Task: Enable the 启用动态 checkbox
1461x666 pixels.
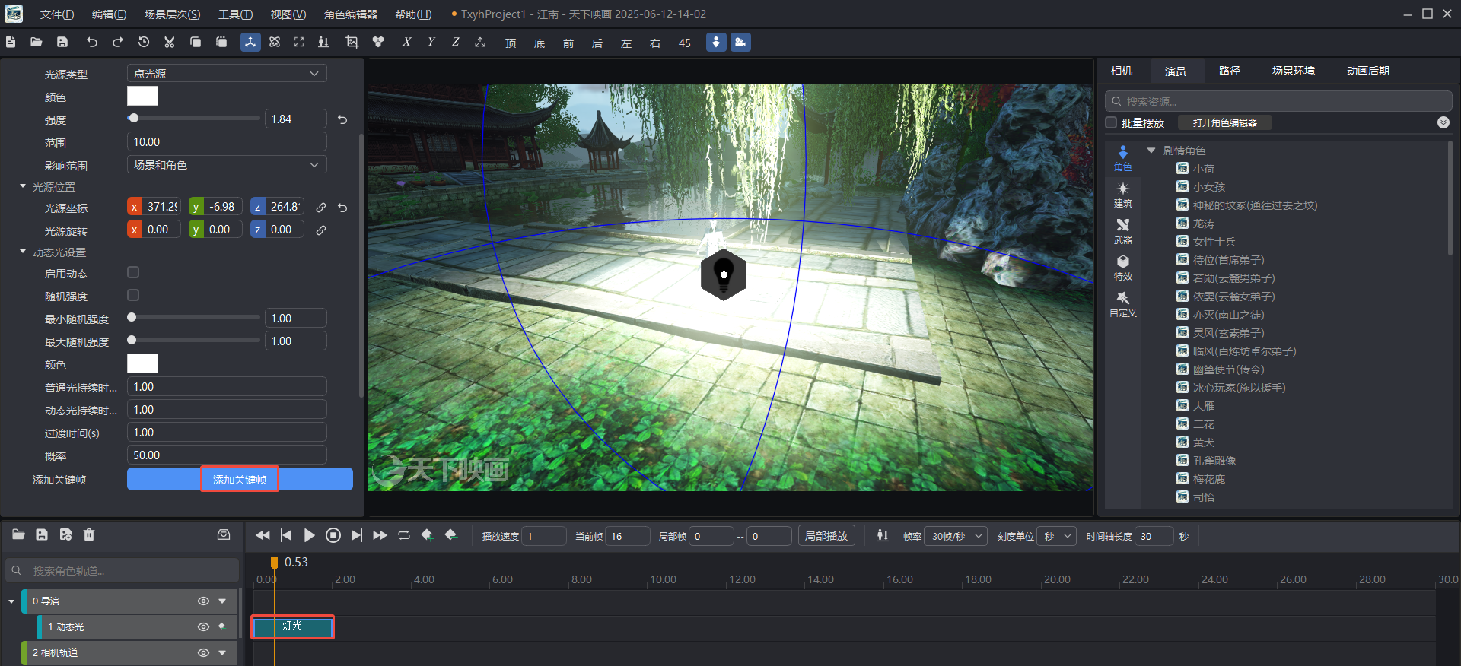Action: coord(133,272)
